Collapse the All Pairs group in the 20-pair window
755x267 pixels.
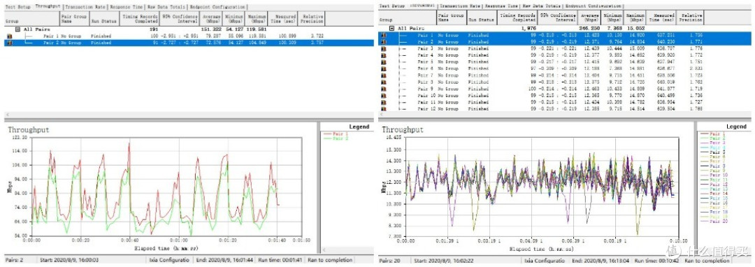pyautogui.click(x=391, y=29)
